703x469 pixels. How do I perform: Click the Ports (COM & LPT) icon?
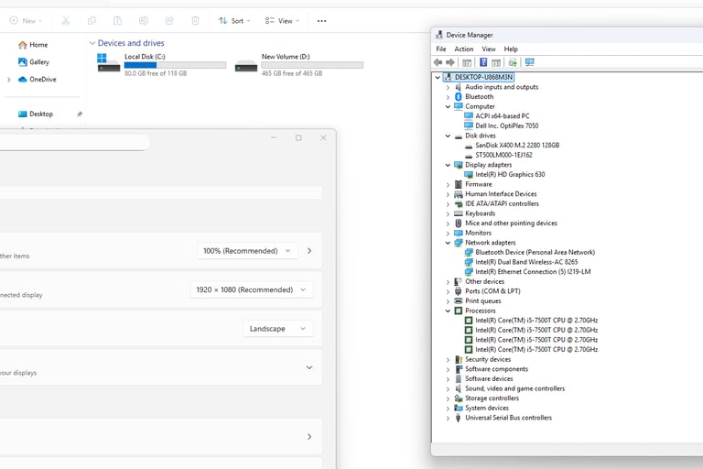point(459,291)
